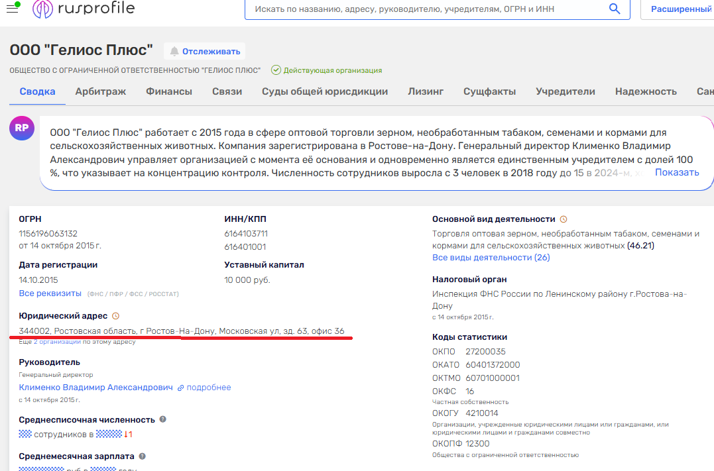This screenshot has height=471, width=714.
Task: Click the ОКФС code 16
Action: 470,391
